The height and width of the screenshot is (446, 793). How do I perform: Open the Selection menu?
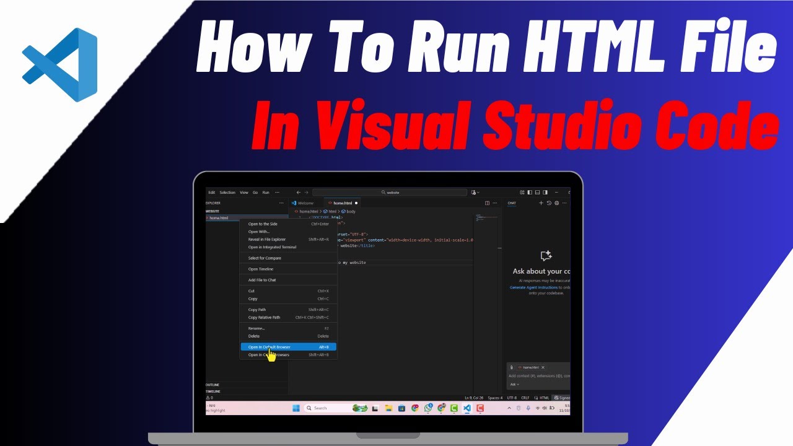pyautogui.click(x=227, y=193)
